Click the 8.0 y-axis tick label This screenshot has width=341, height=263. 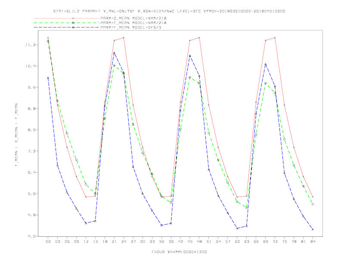[31, 130]
